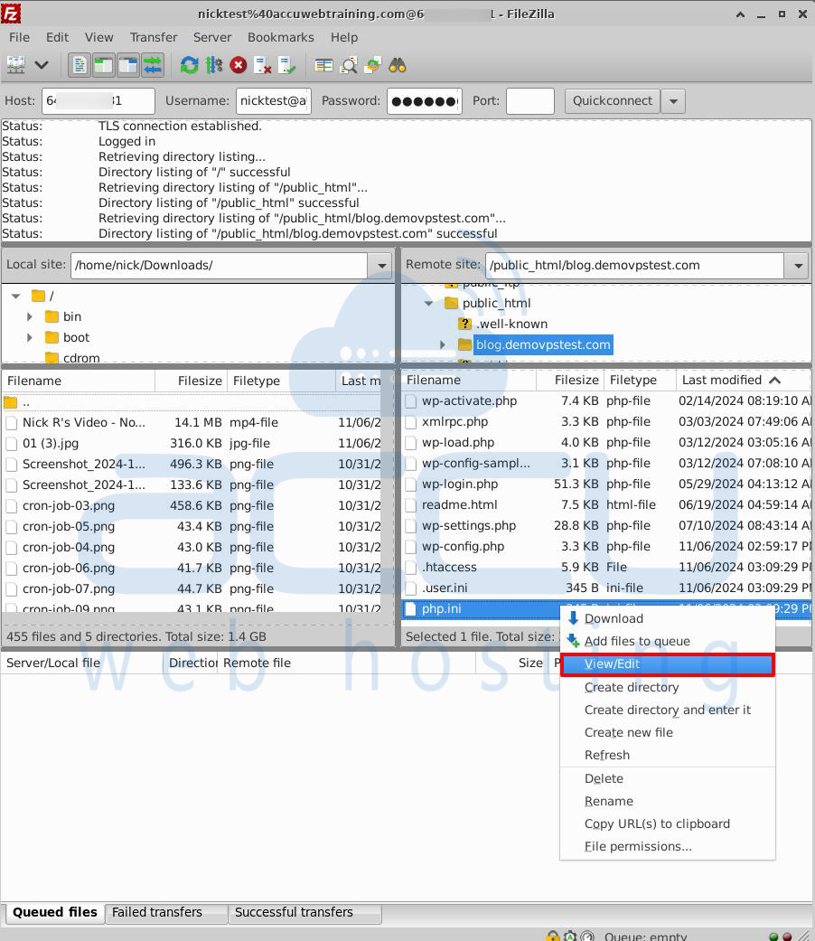
Task: Click the Password input field
Action: [x=425, y=101]
